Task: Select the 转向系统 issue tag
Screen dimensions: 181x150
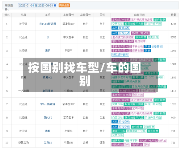Action: click(137, 145)
